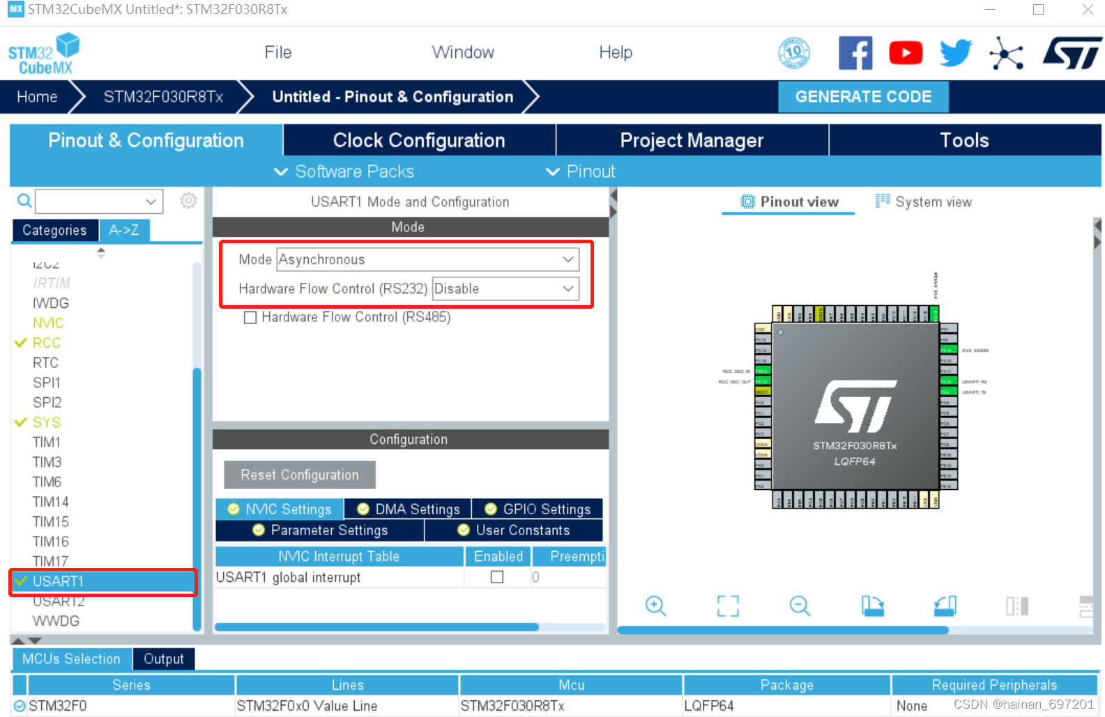This screenshot has width=1105, height=717.
Task: Open the DMA Settings tab
Action: 408,509
